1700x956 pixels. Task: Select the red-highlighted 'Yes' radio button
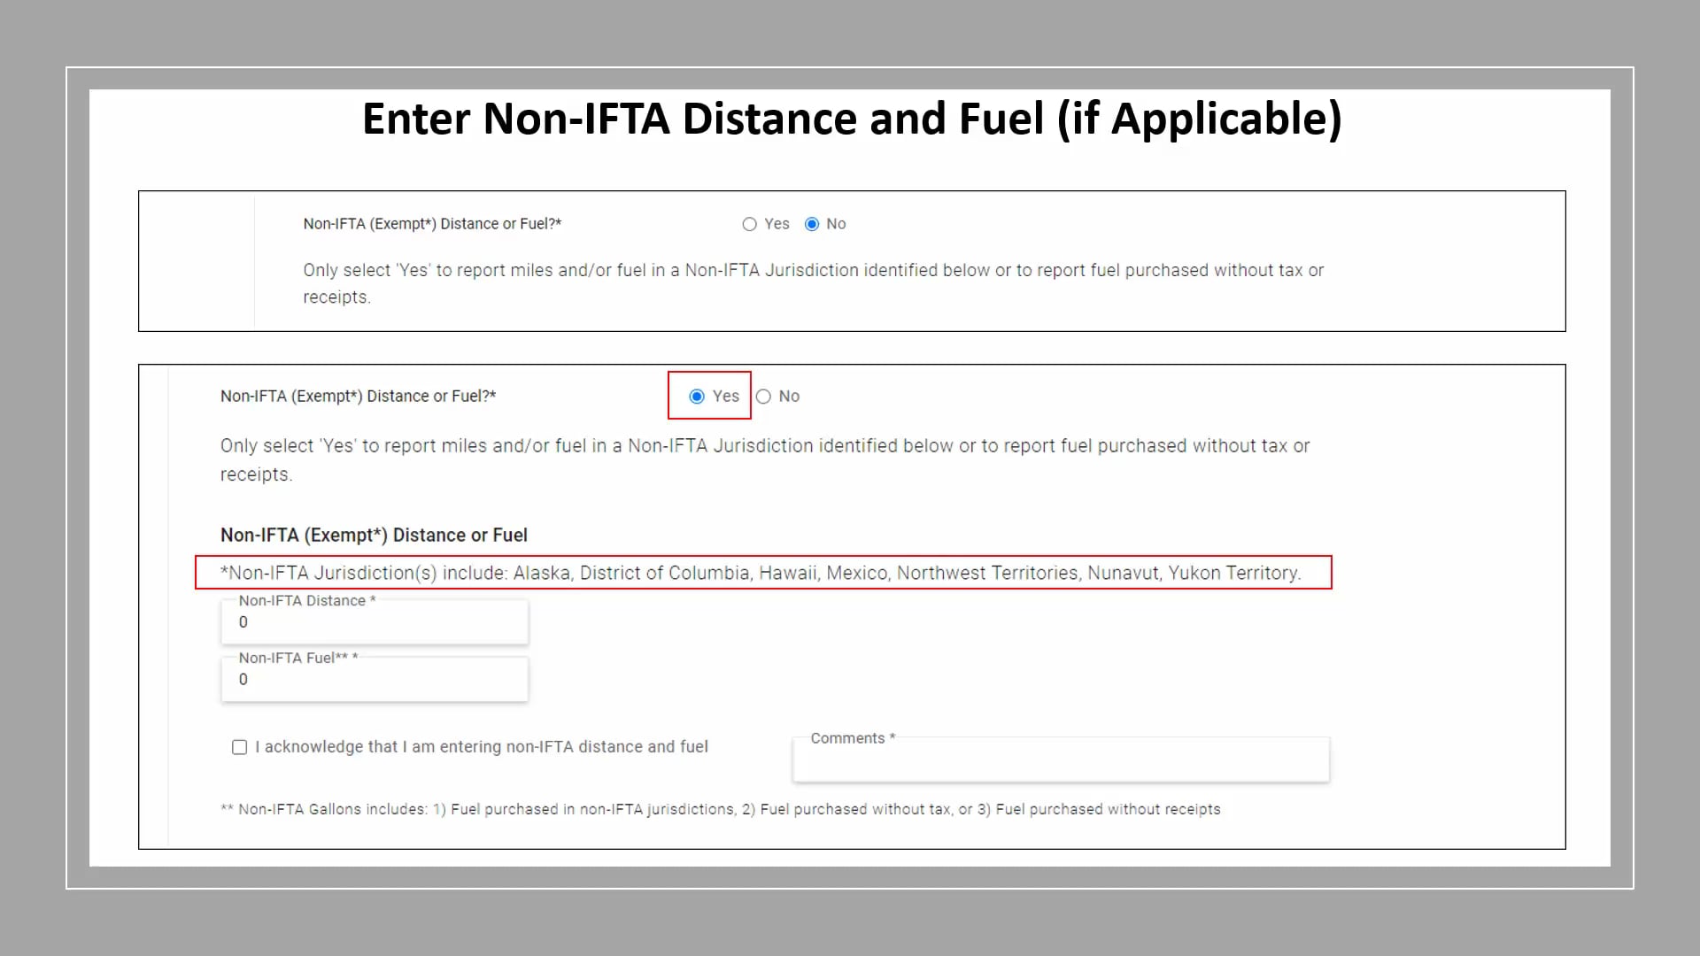pos(697,397)
